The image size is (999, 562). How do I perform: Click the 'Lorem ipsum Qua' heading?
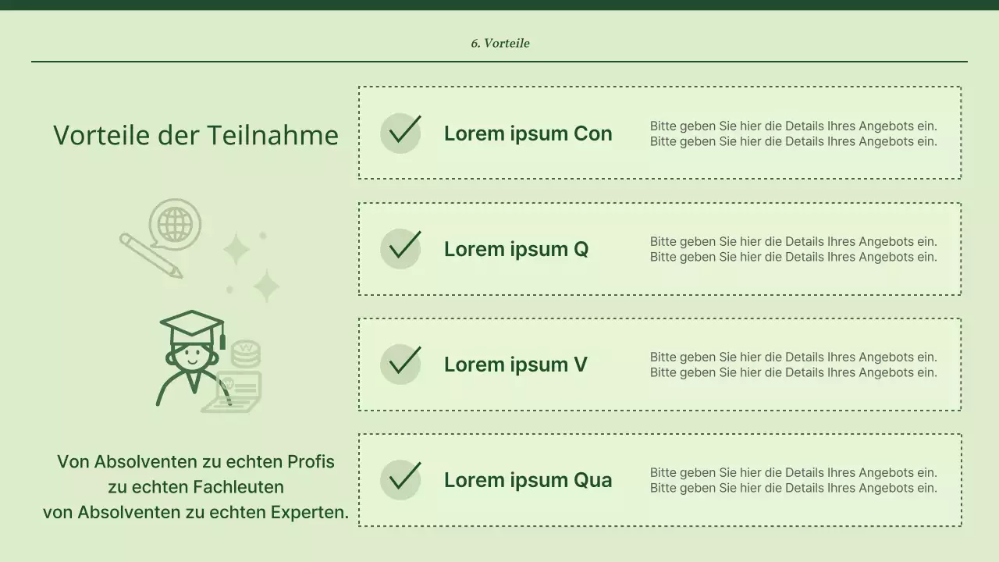coord(528,480)
